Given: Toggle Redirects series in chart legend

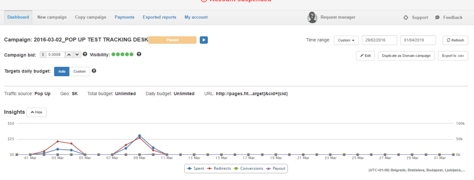Looking at the screenshot, I should [x=218, y=168].
